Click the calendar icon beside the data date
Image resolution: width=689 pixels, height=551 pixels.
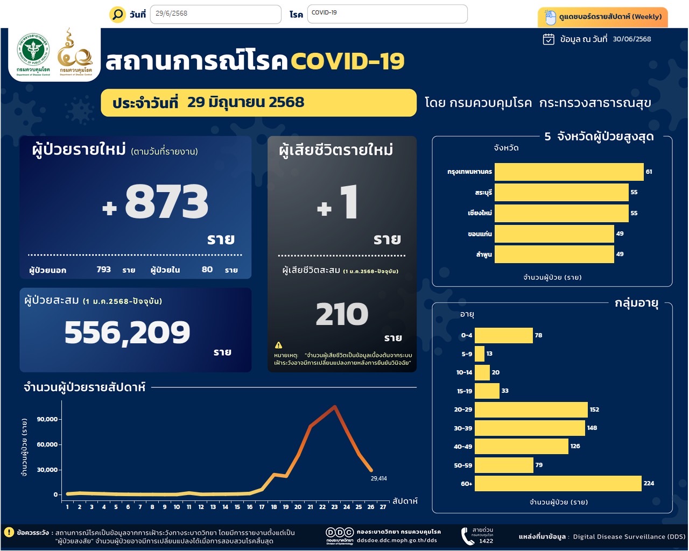point(549,39)
